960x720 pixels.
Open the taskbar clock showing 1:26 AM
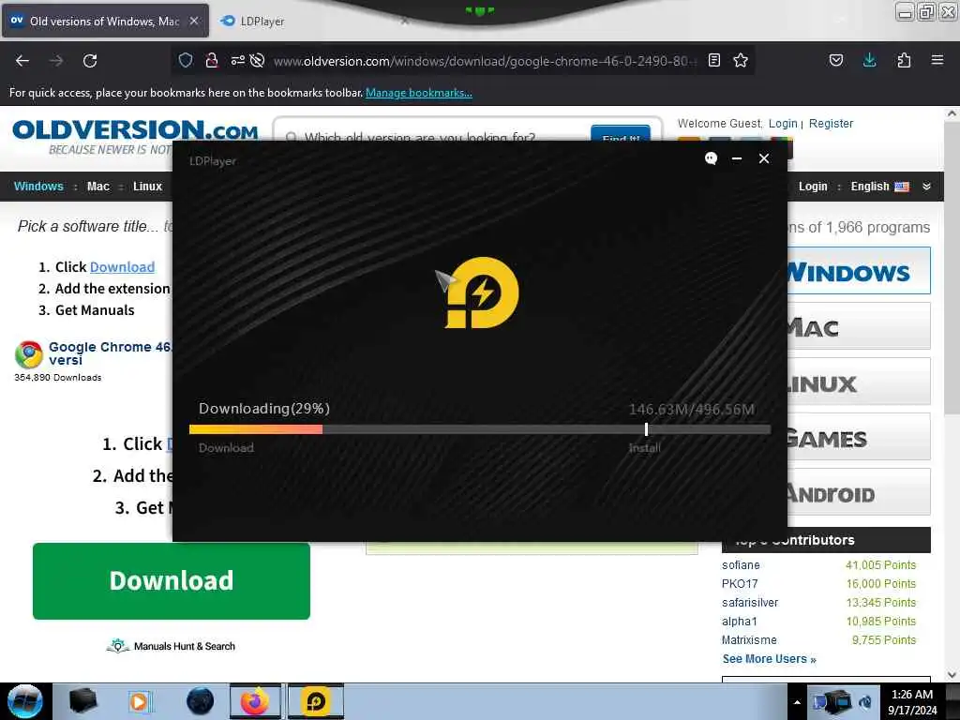click(912, 702)
